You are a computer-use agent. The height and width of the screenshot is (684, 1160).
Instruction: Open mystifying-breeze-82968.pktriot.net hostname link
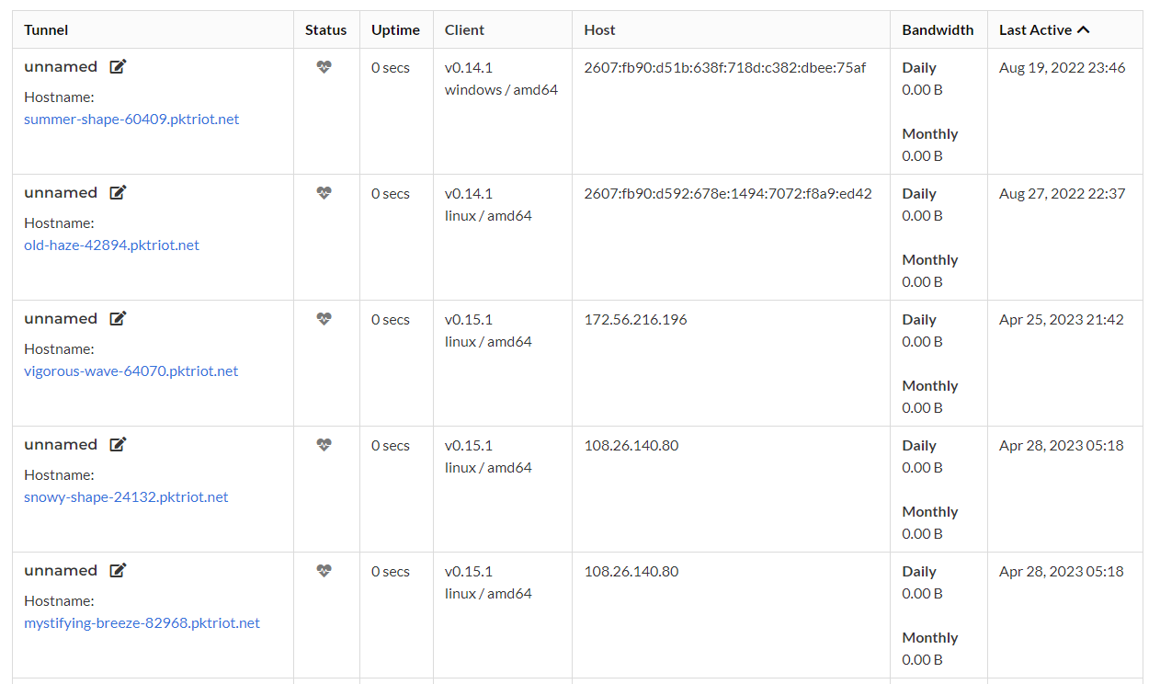click(x=142, y=623)
